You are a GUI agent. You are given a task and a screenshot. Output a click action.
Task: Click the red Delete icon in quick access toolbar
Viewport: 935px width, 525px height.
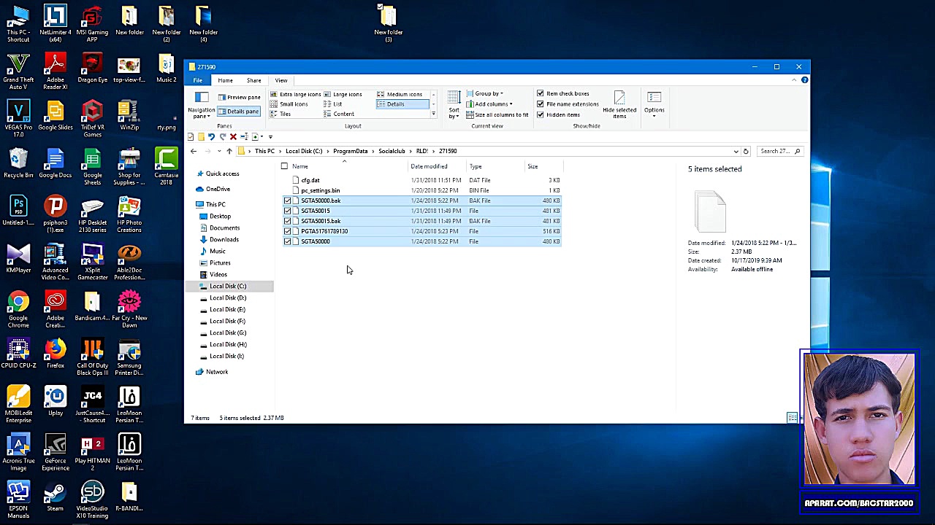(233, 137)
